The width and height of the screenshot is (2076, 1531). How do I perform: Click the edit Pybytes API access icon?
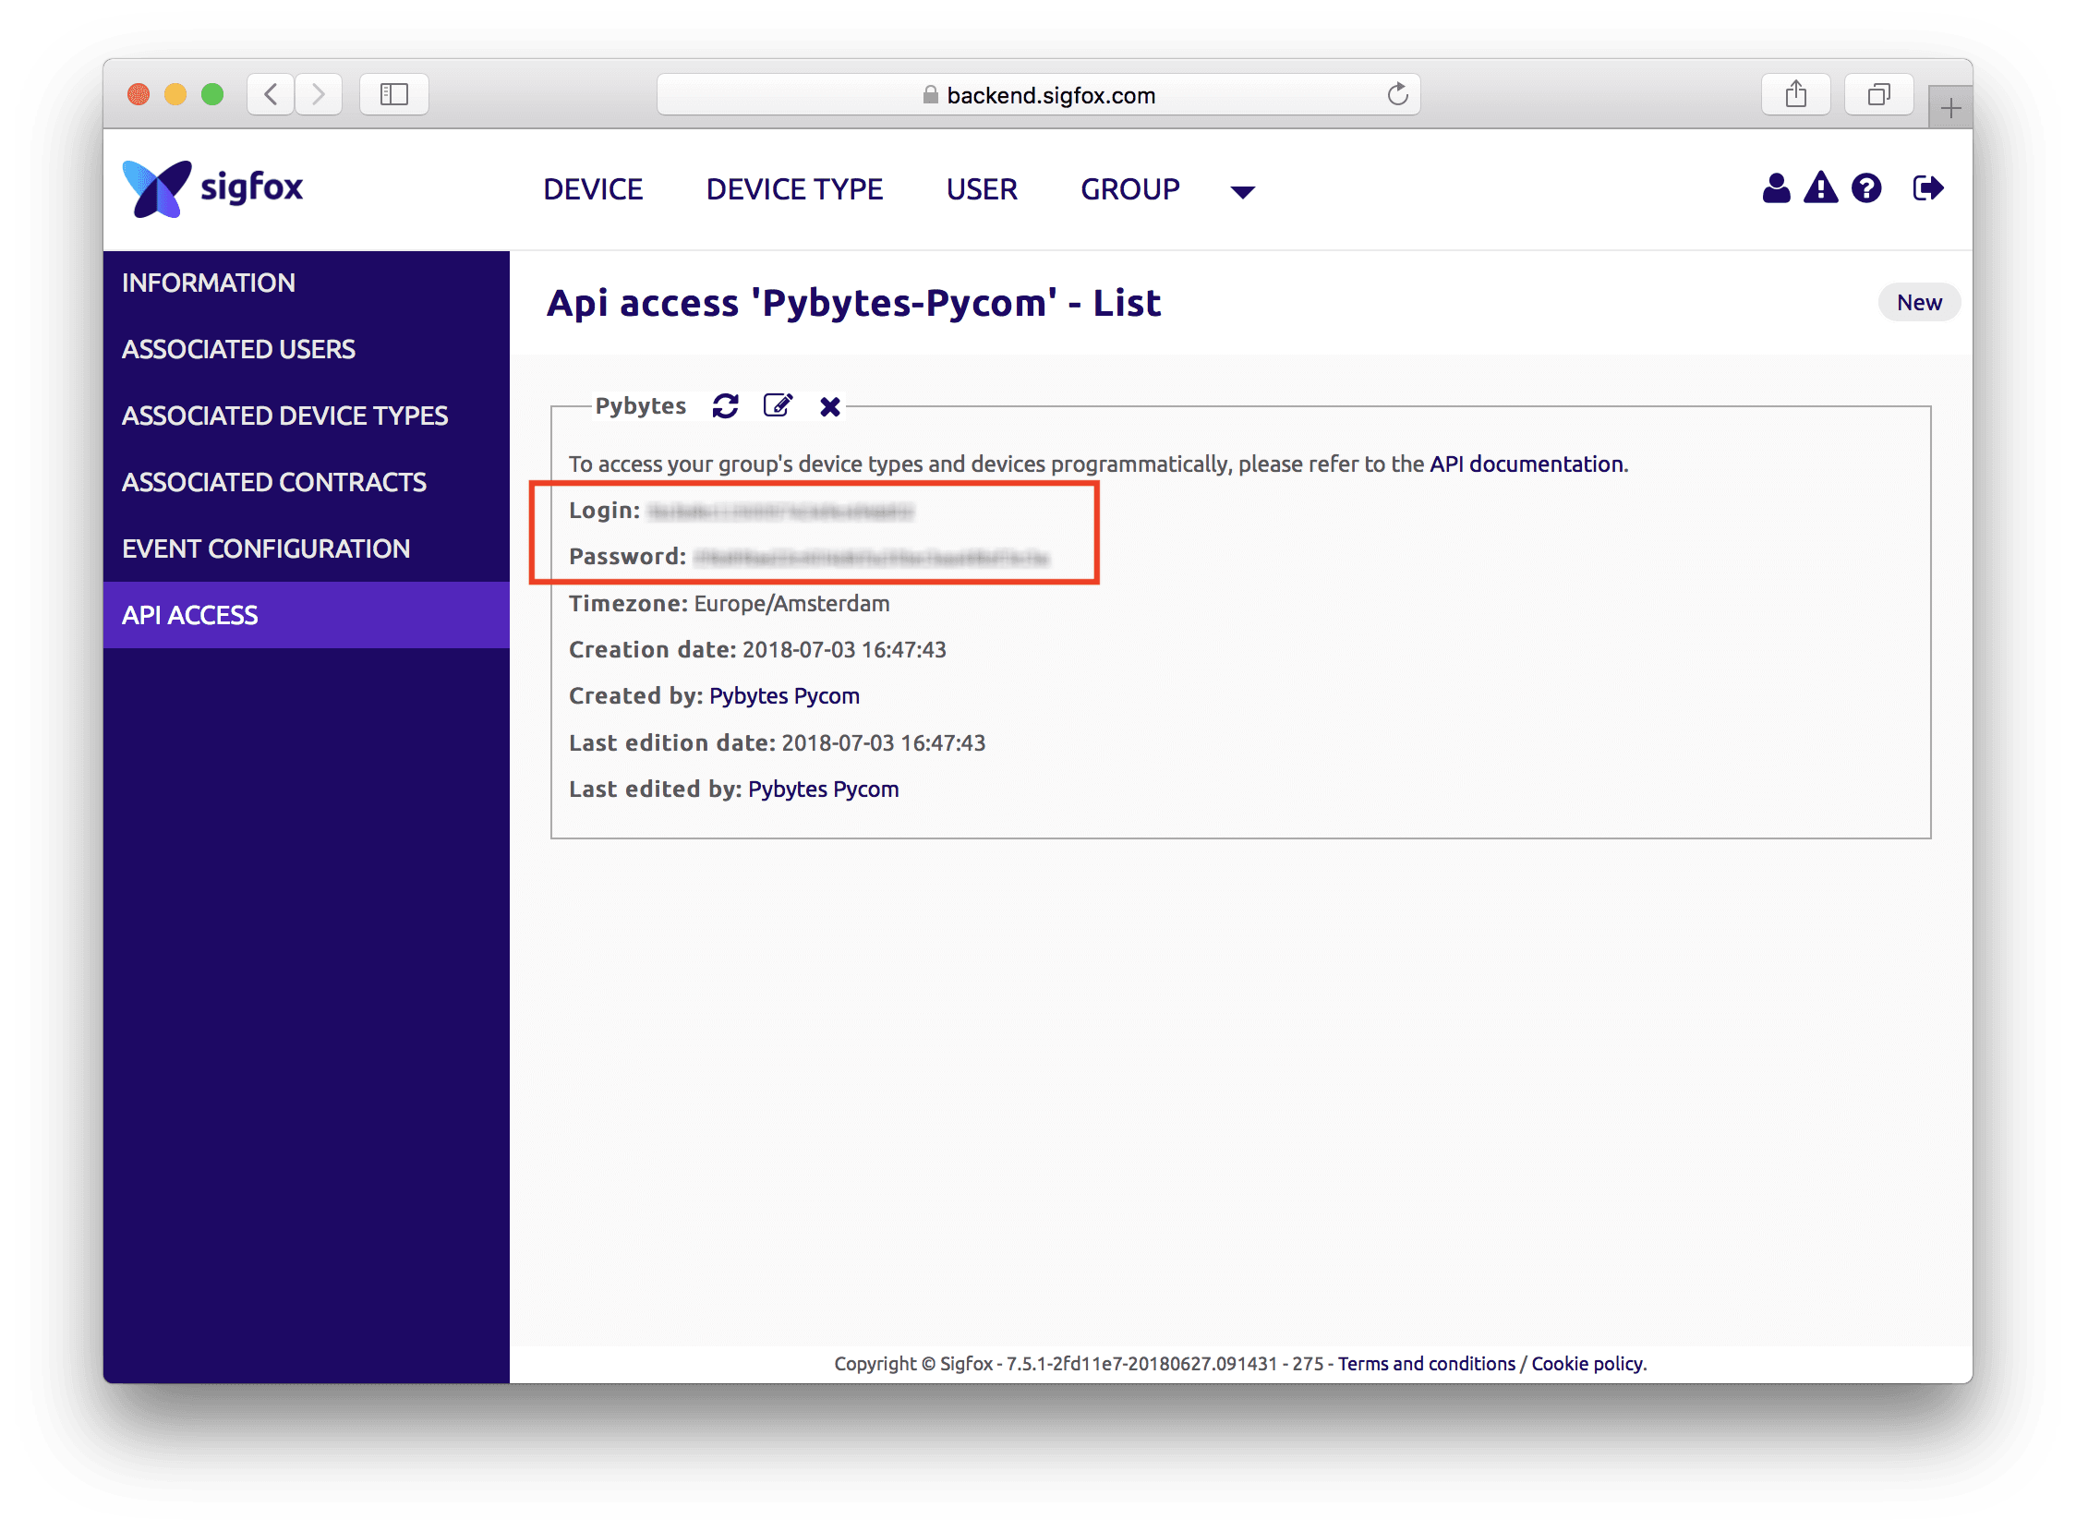click(x=778, y=406)
